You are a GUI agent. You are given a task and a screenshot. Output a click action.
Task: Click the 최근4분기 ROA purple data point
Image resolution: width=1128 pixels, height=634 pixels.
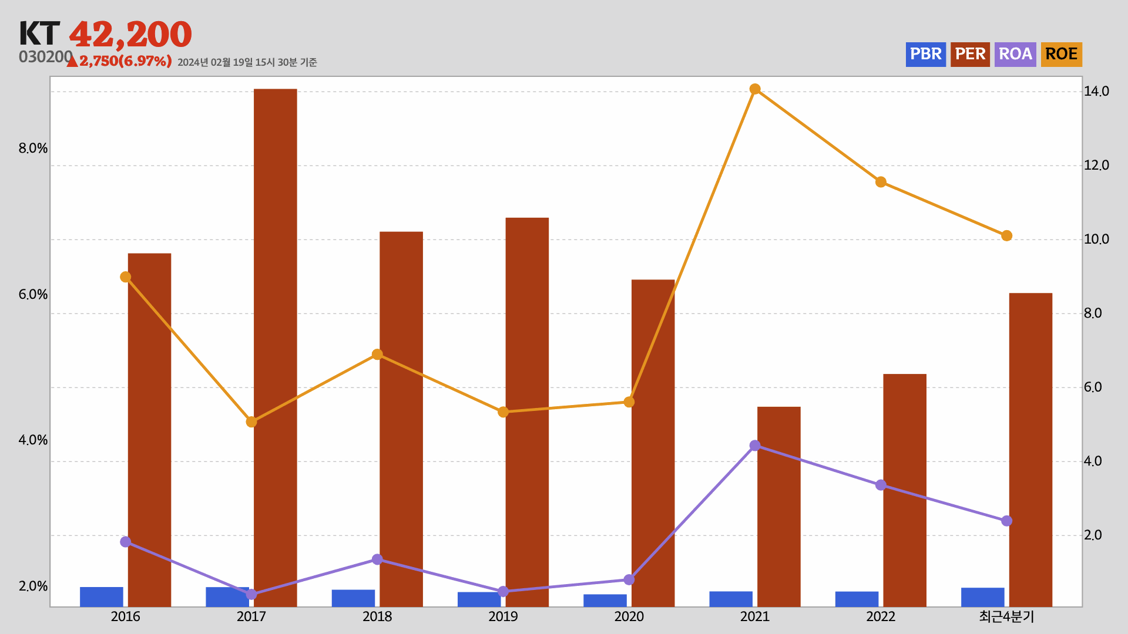coord(1006,521)
